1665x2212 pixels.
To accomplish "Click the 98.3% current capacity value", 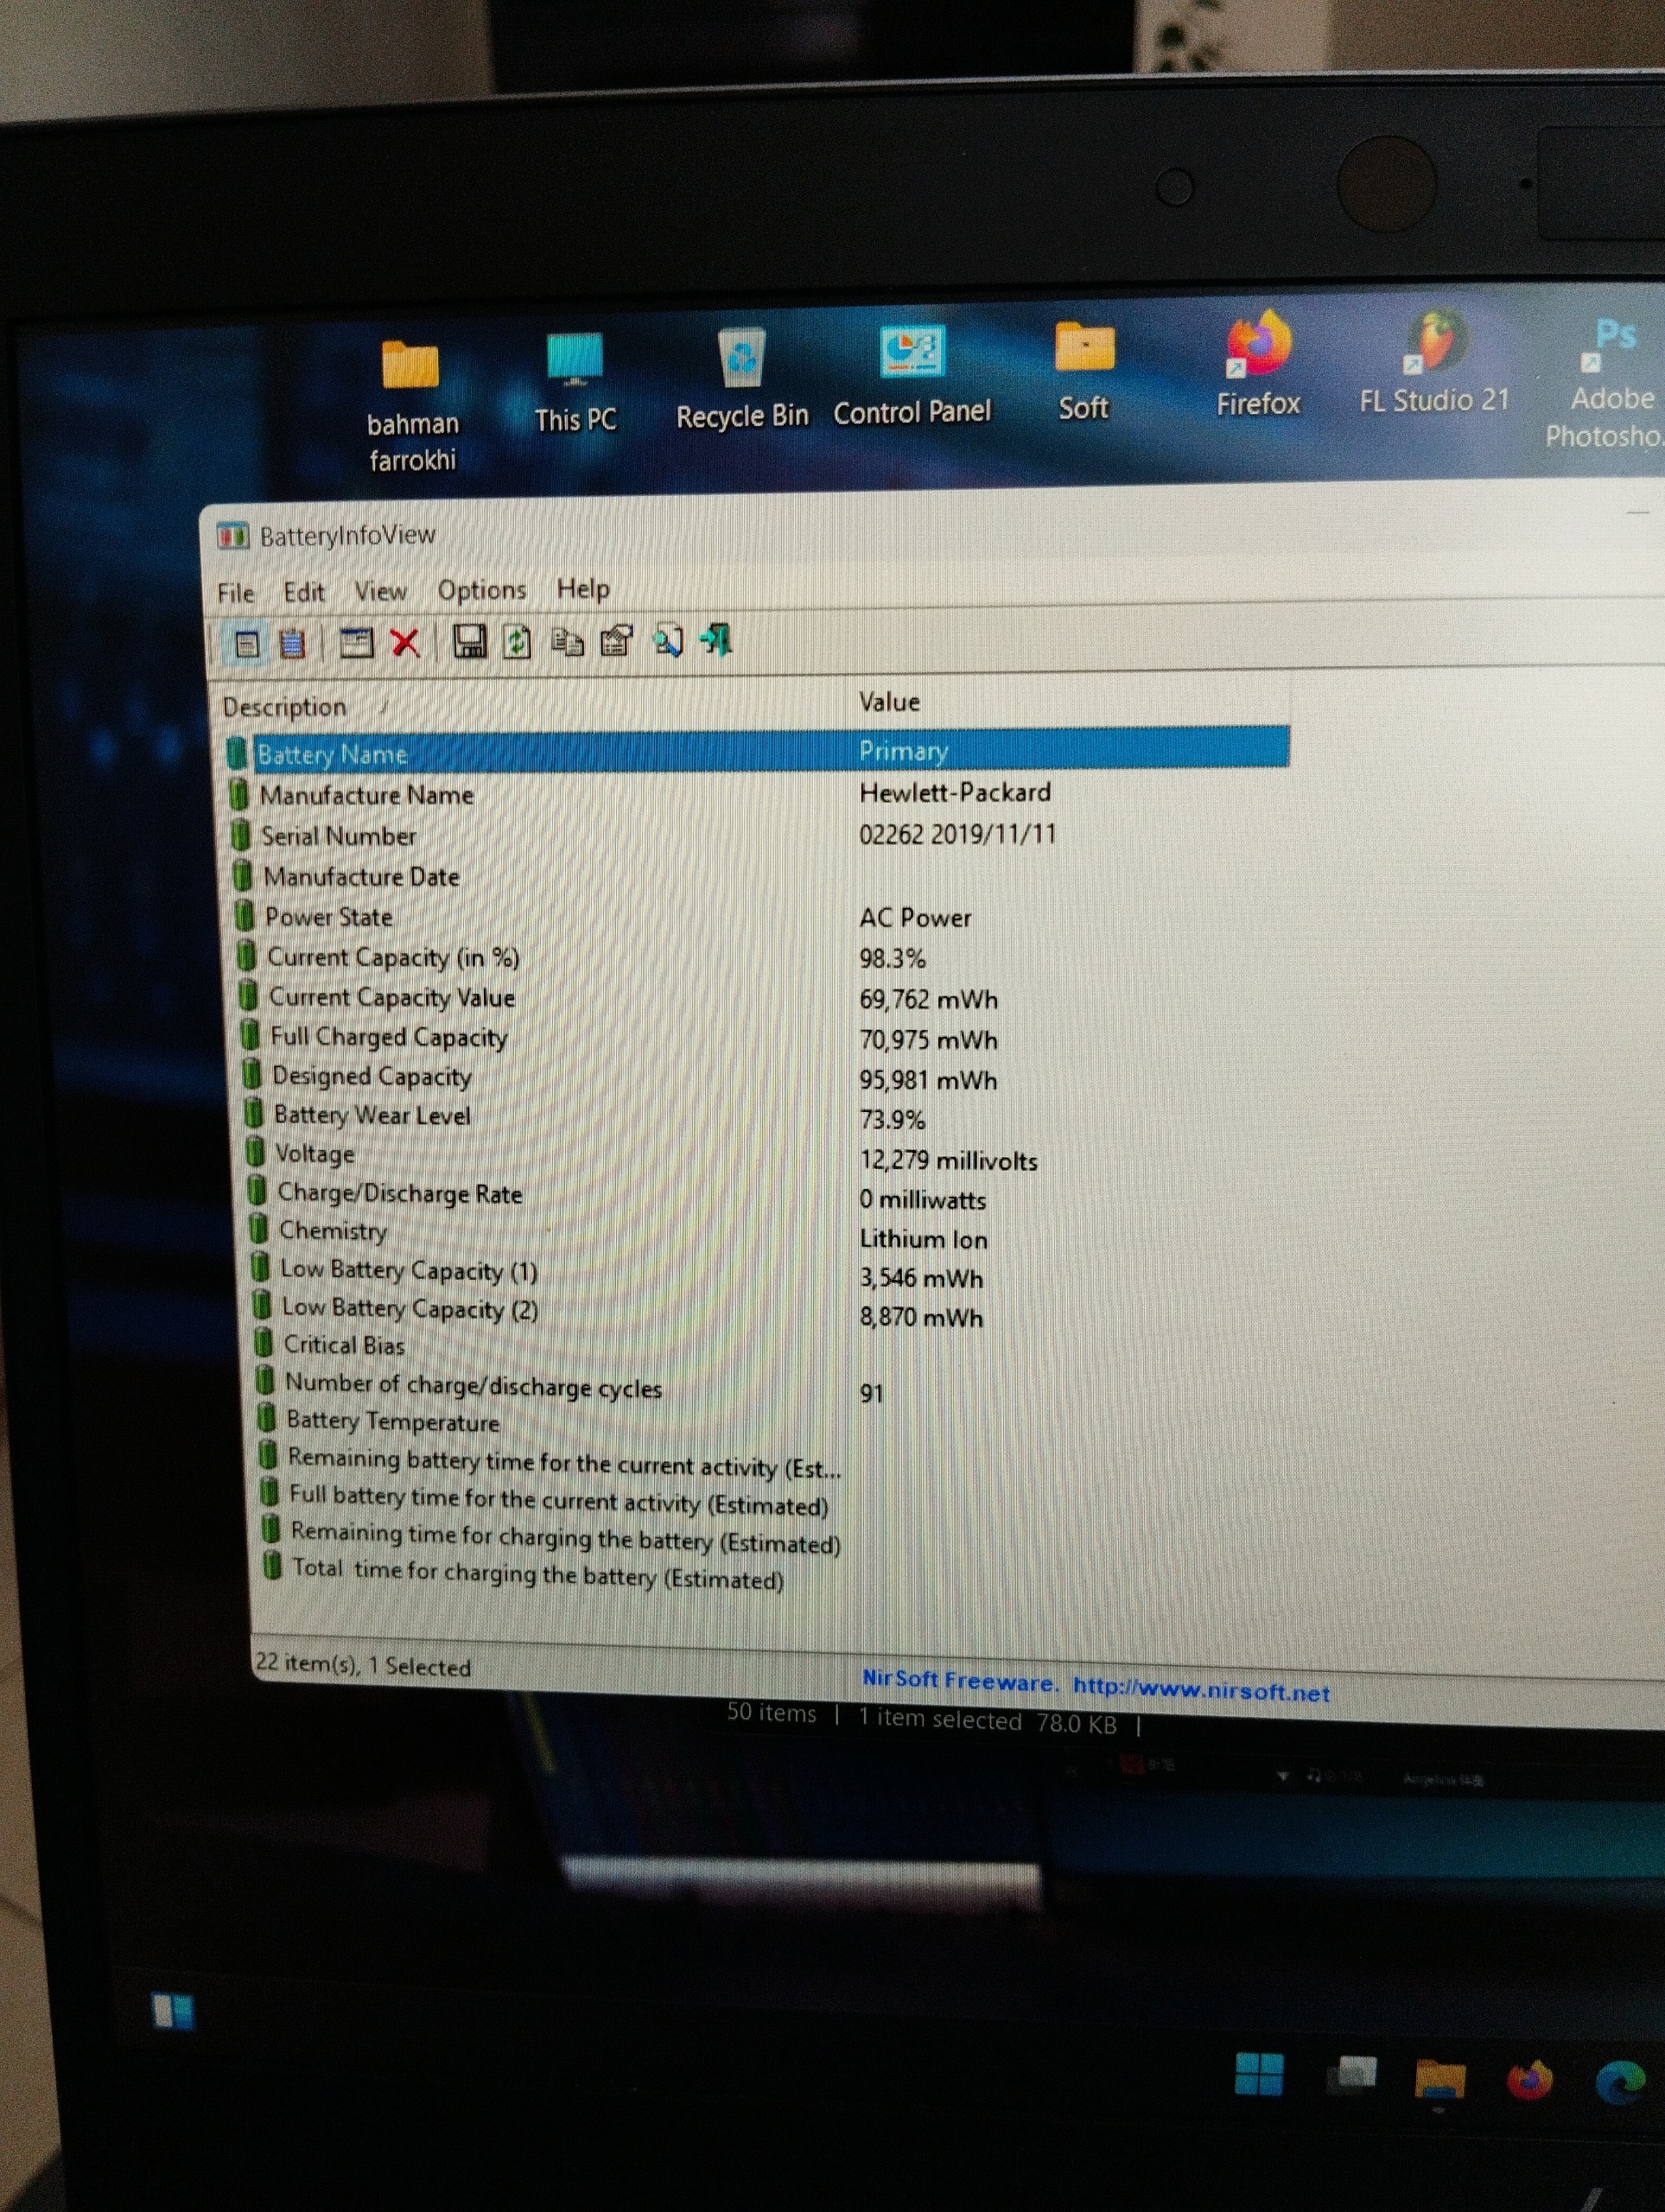I will [x=892, y=958].
